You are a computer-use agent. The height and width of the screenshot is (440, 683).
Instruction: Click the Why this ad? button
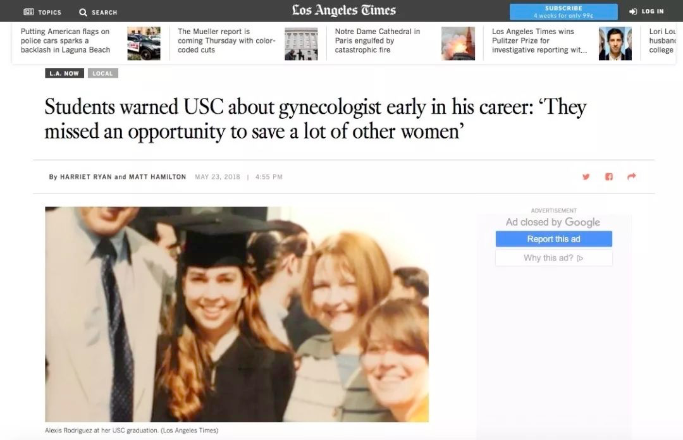[x=553, y=258]
